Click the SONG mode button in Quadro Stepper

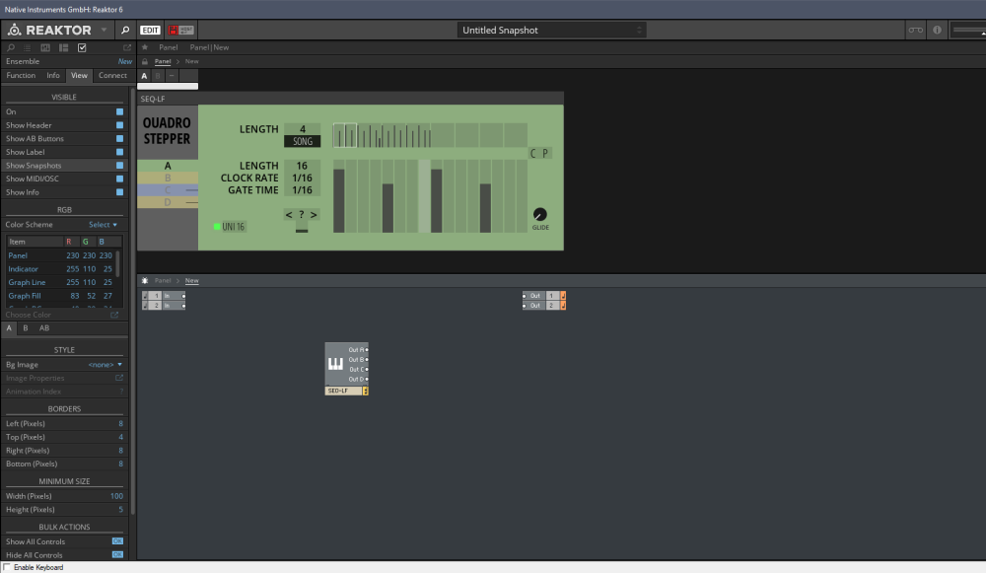click(303, 141)
